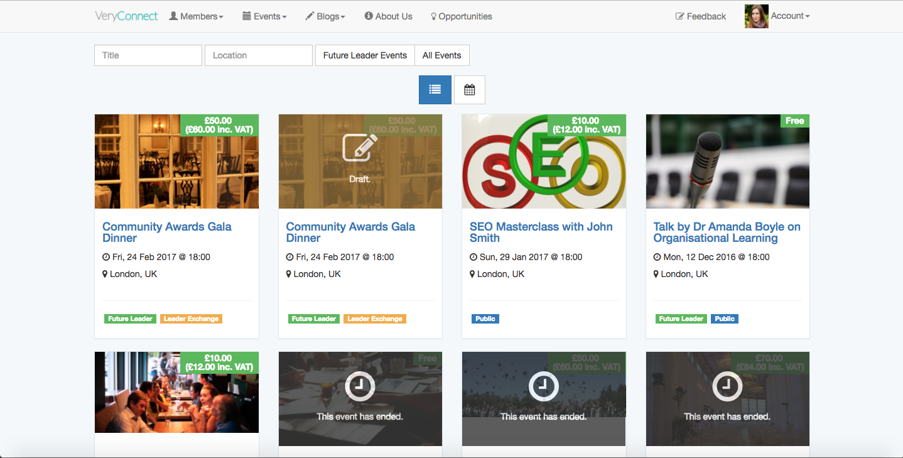Filter by Future Leader Events
This screenshot has height=458, width=903.
365,55
